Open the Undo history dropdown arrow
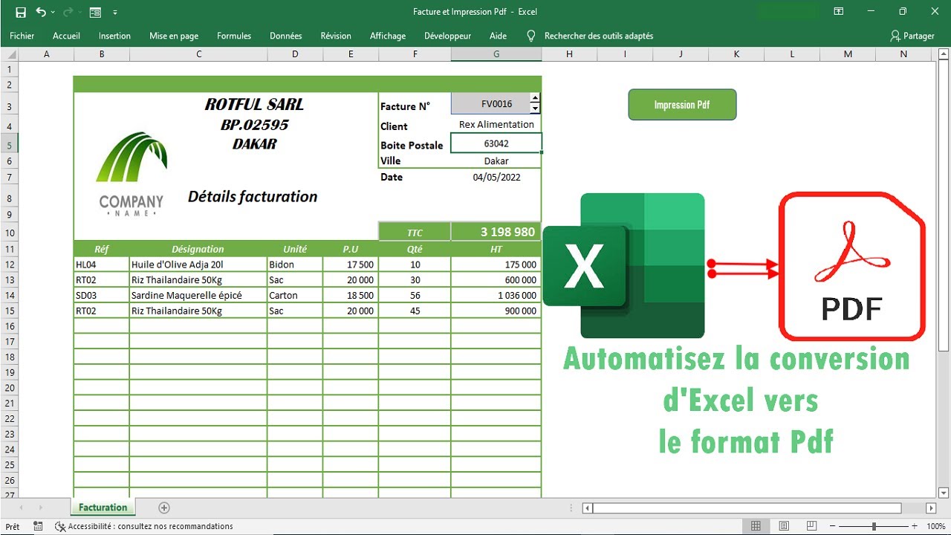The width and height of the screenshot is (951, 535). tap(53, 13)
